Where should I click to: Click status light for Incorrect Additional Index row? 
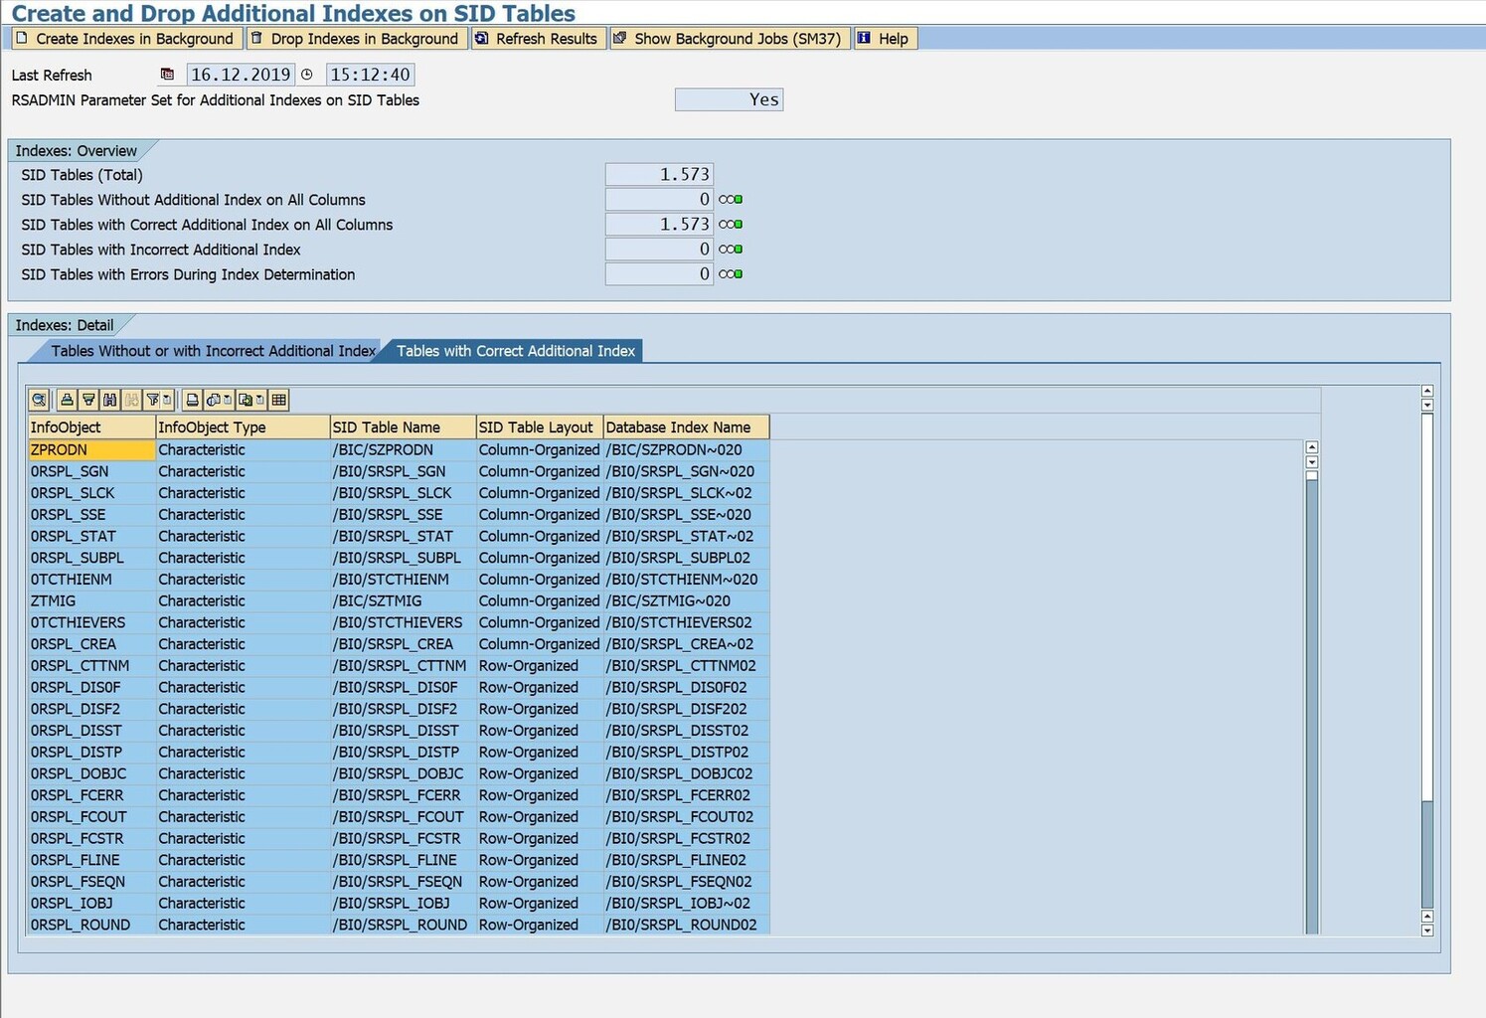731,250
